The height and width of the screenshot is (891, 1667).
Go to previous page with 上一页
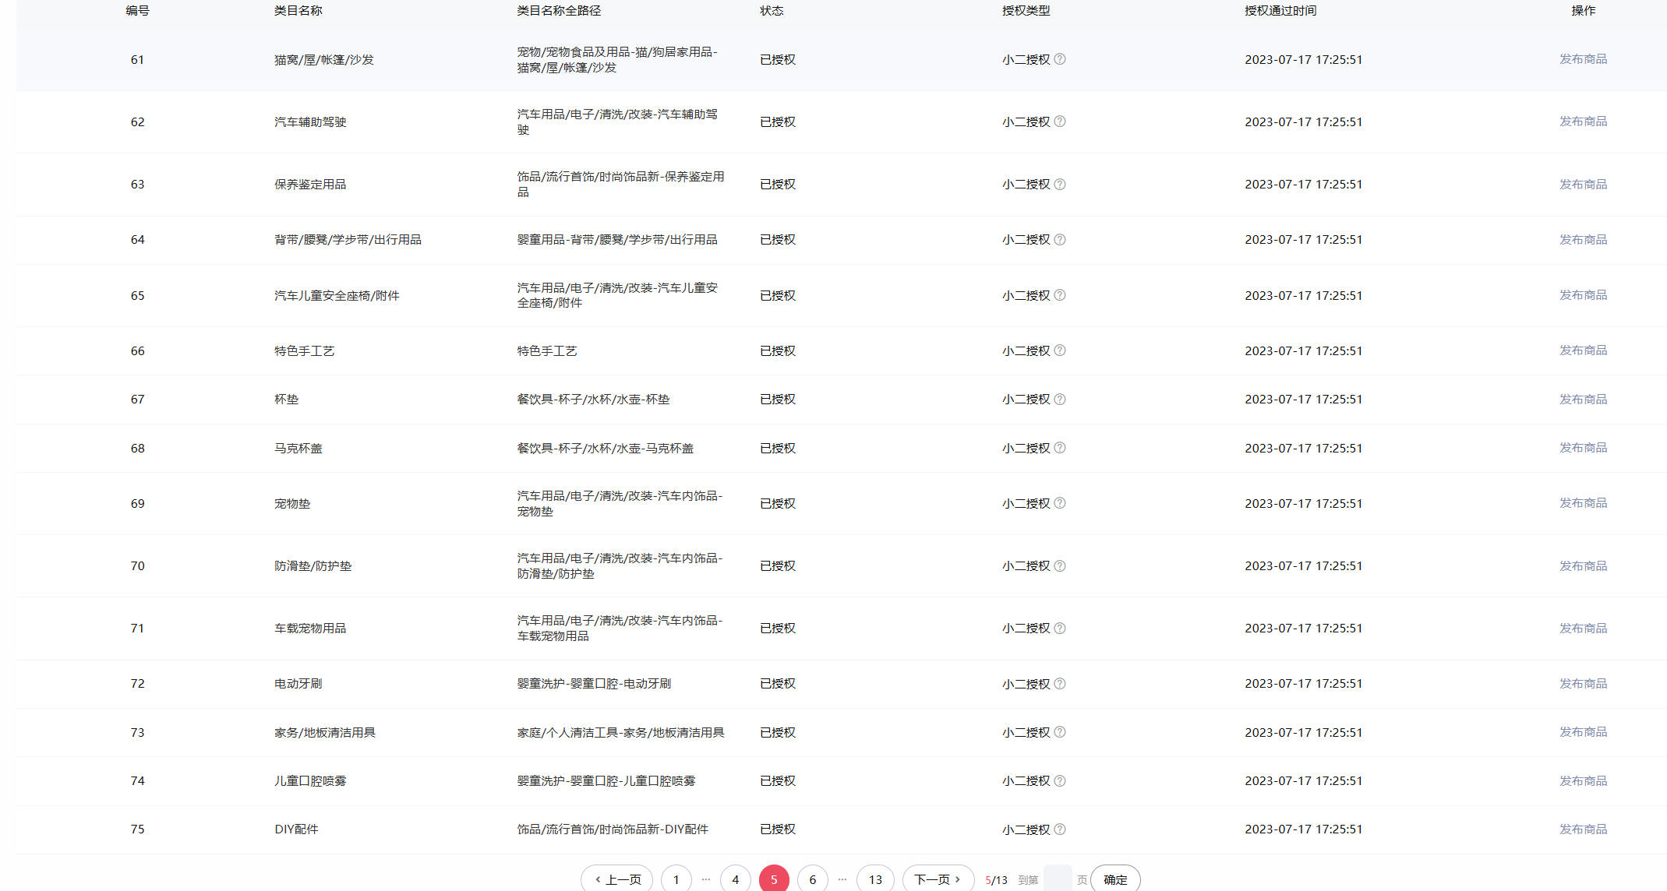pos(617,879)
